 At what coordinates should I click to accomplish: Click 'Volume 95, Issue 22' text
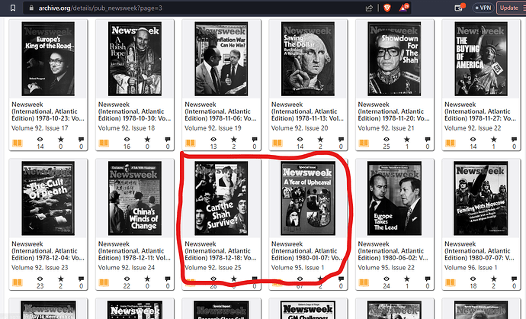coord(386,268)
